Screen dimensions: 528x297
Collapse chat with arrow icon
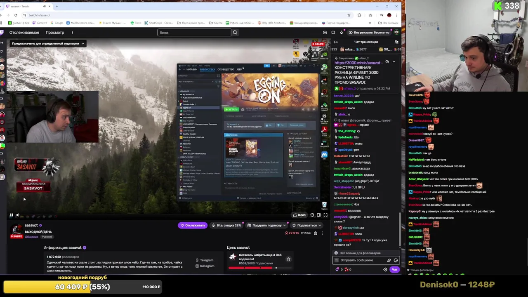coord(336,42)
